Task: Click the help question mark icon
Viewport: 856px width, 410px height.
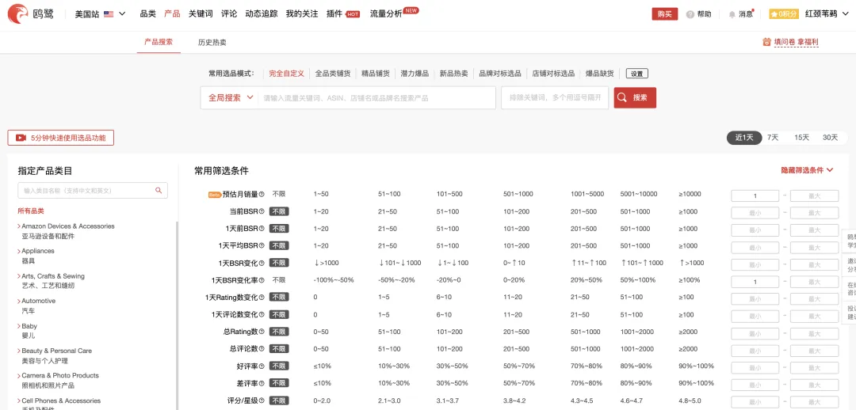Action: point(690,14)
